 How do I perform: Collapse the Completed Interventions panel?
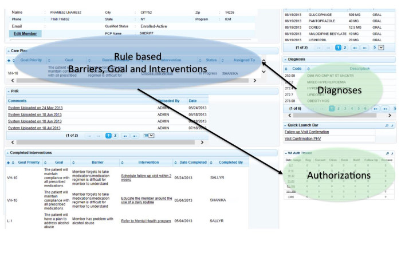[x=7, y=153]
